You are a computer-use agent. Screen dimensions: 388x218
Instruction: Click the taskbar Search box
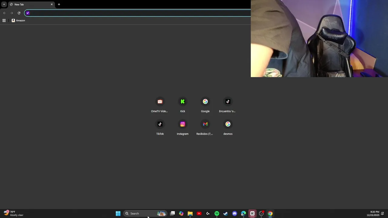(145, 213)
